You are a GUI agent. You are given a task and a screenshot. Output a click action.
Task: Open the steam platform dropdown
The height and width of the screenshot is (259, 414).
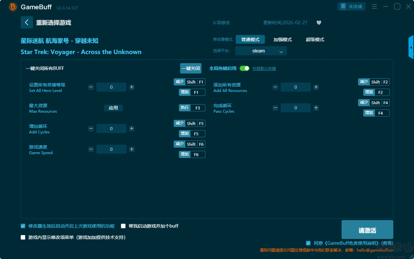[x=261, y=51]
